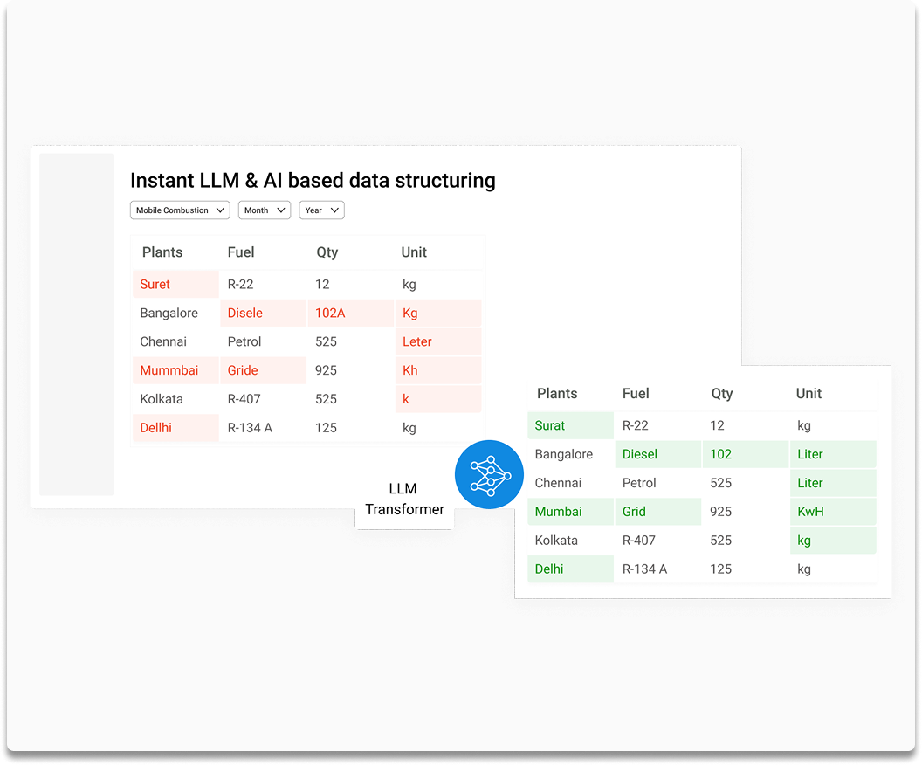
Task: Click the LLM Transformer label
Action: (x=403, y=499)
